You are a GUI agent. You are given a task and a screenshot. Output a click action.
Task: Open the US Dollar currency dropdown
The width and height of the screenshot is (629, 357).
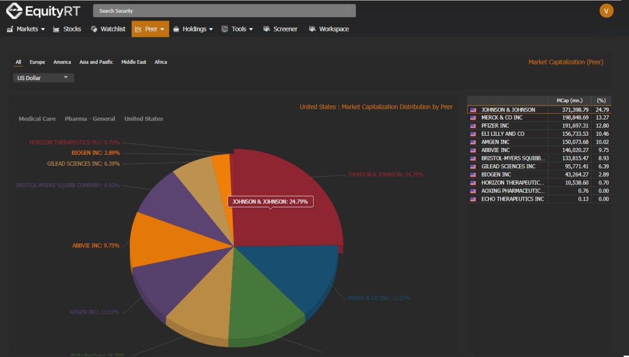point(43,78)
